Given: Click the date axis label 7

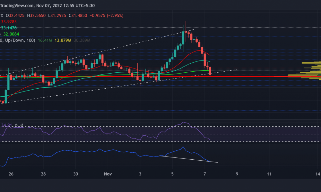Looking at the screenshot, I should 205,174.
